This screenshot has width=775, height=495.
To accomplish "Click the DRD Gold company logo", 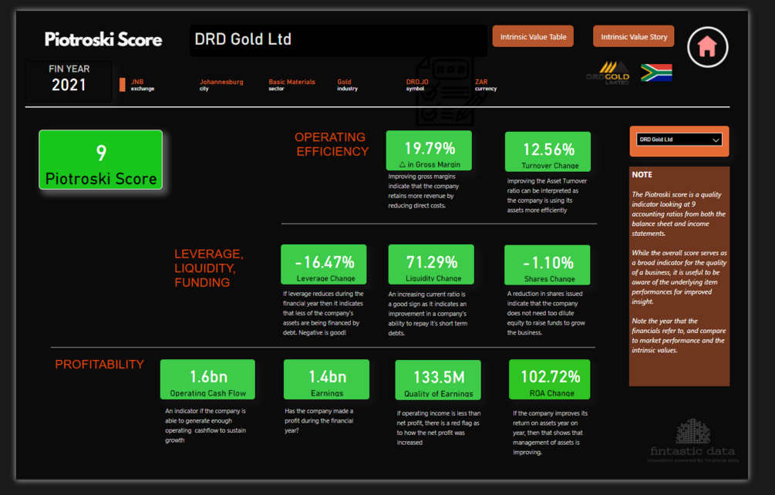I will click(x=608, y=73).
